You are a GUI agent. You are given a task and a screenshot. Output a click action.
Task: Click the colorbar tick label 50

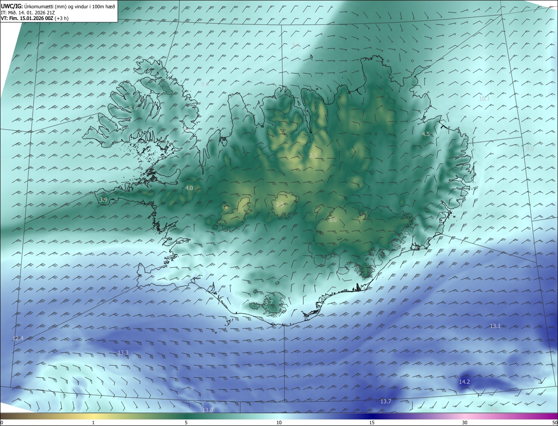555,423
